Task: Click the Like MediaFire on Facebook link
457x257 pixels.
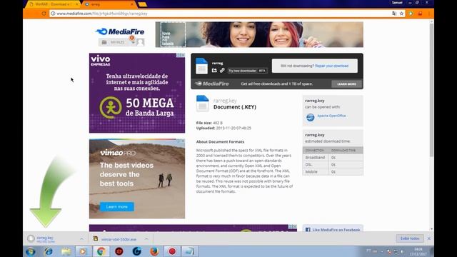Action: pyautogui.click(x=336, y=230)
